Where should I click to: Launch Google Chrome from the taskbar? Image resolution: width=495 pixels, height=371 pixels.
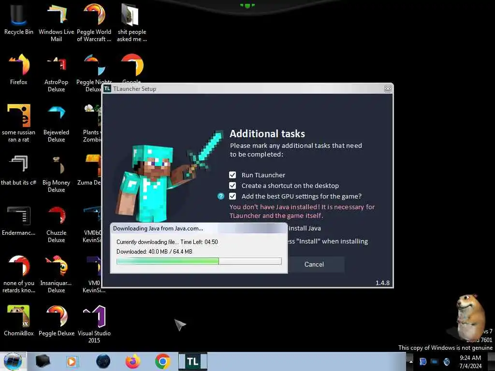pyautogui.click(x=162, y=361)
